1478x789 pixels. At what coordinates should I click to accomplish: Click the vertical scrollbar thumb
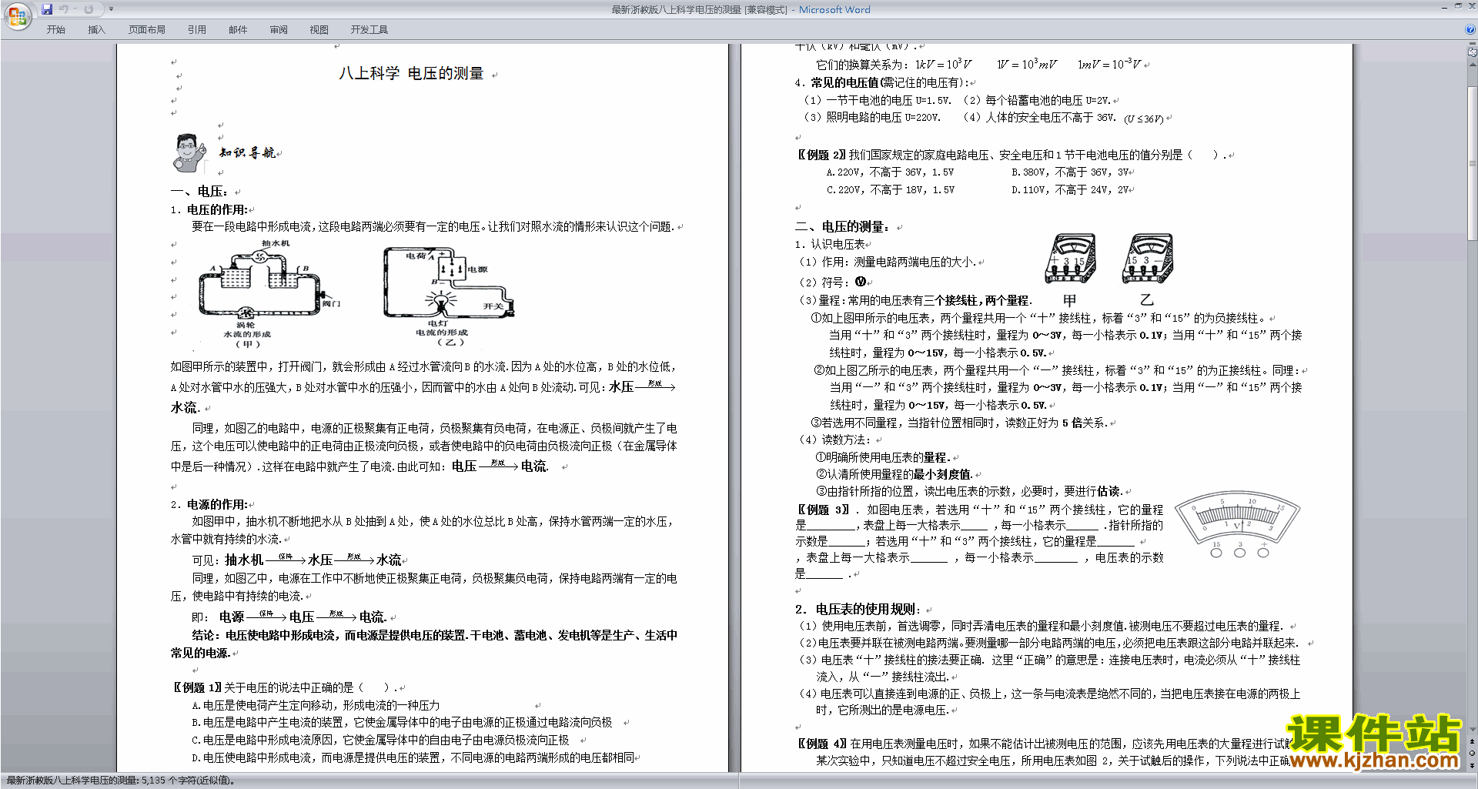coord(1473,163)
